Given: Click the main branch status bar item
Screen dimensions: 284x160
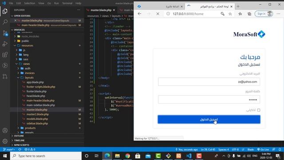Looking at the screenshot, I should click(9, 149).
